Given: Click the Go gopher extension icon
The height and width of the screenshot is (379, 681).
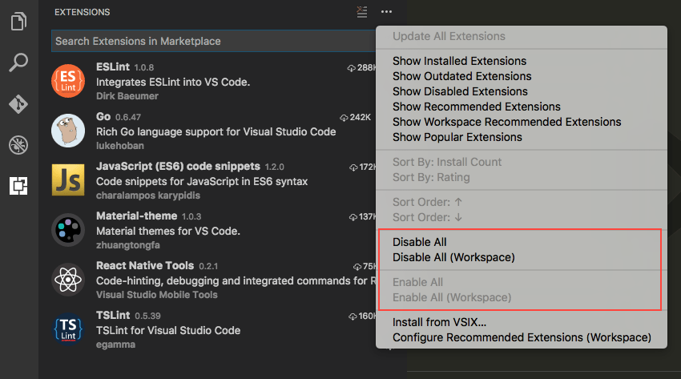Looking at the screenshot, I should (68, 131).
